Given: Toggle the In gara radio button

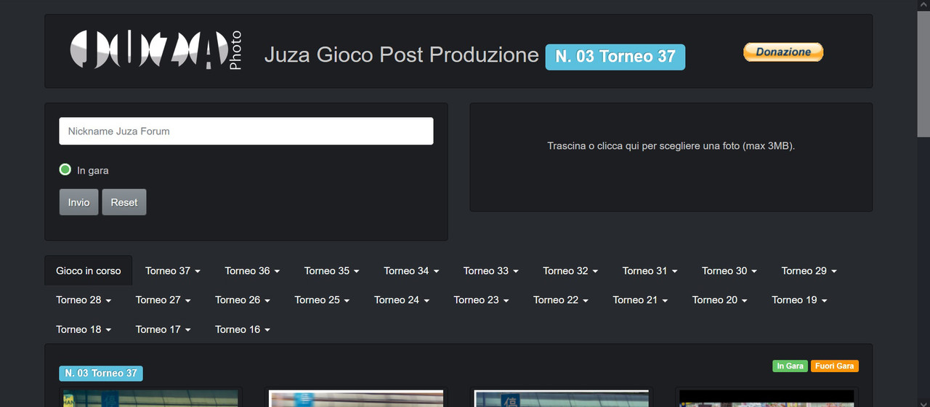Looking at the screenshot, I should point(65,170).
